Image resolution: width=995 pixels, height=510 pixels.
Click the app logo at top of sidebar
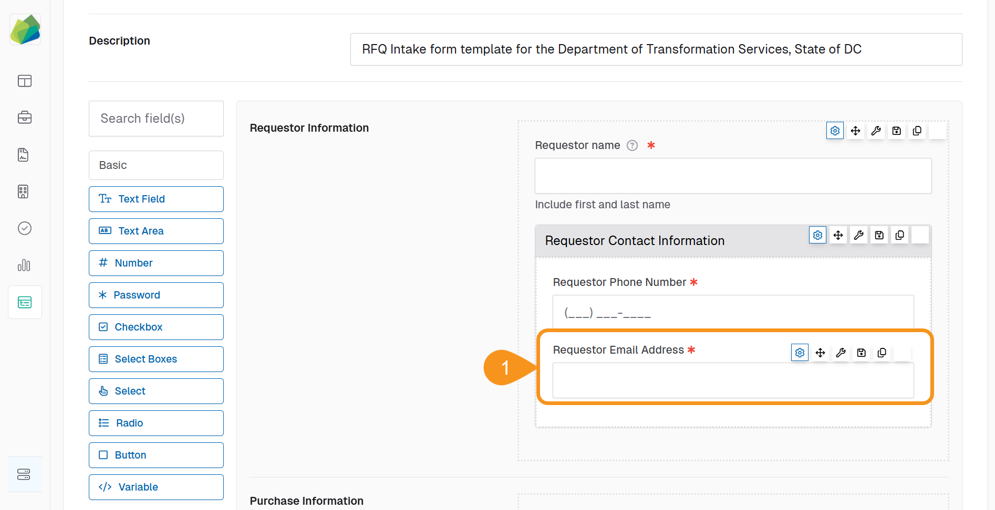pyautogui.click(x=25, y=29)
